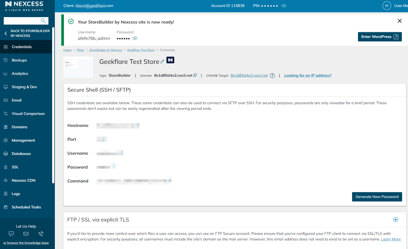The image size is (408, 249).
Task: Click the Analytics chart icon
Action: (x=6, y=73)
